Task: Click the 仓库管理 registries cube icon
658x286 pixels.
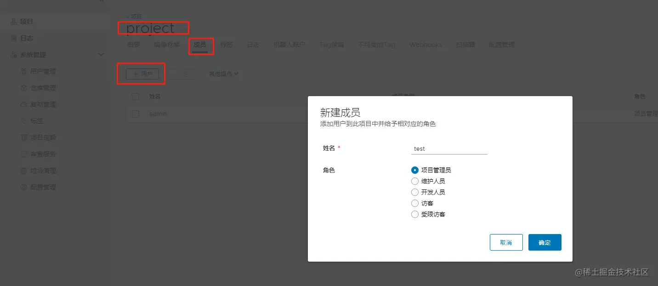Action: point(24,88)
